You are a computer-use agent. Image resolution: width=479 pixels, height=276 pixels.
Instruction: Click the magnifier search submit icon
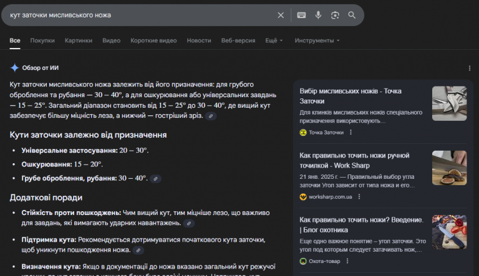point(352,15)
